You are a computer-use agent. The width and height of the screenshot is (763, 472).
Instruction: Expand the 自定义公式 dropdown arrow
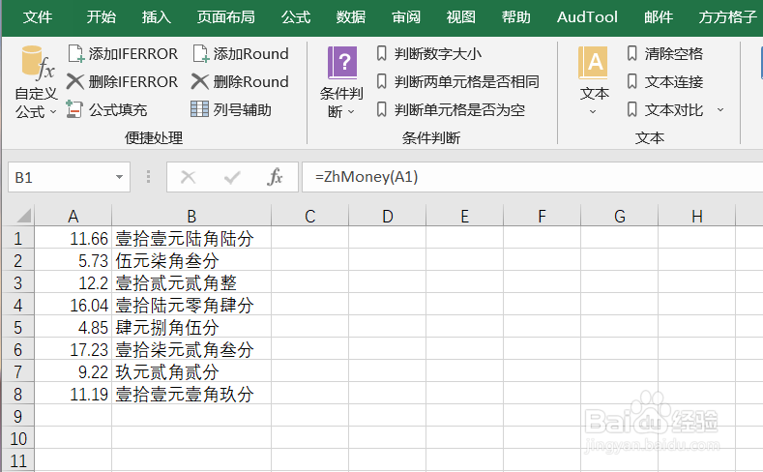click(x=53, y=112)
